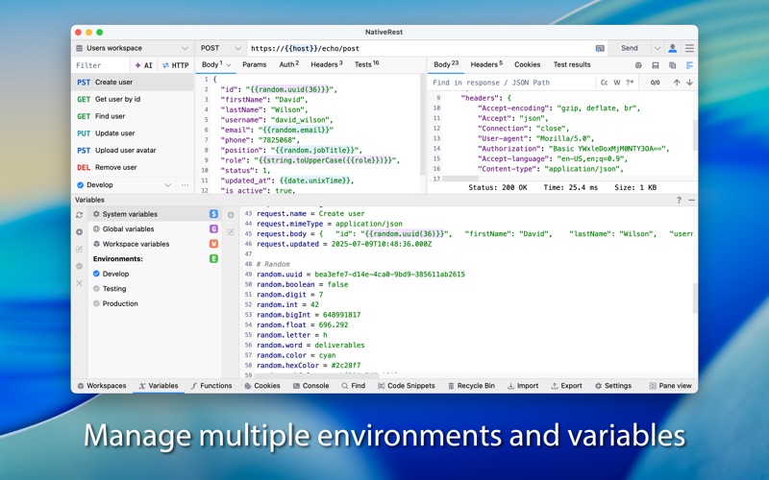Click the activate checkmark icon beside Testing
The width and height of the screenshot is (769, 480).
(x=79, y=266)
